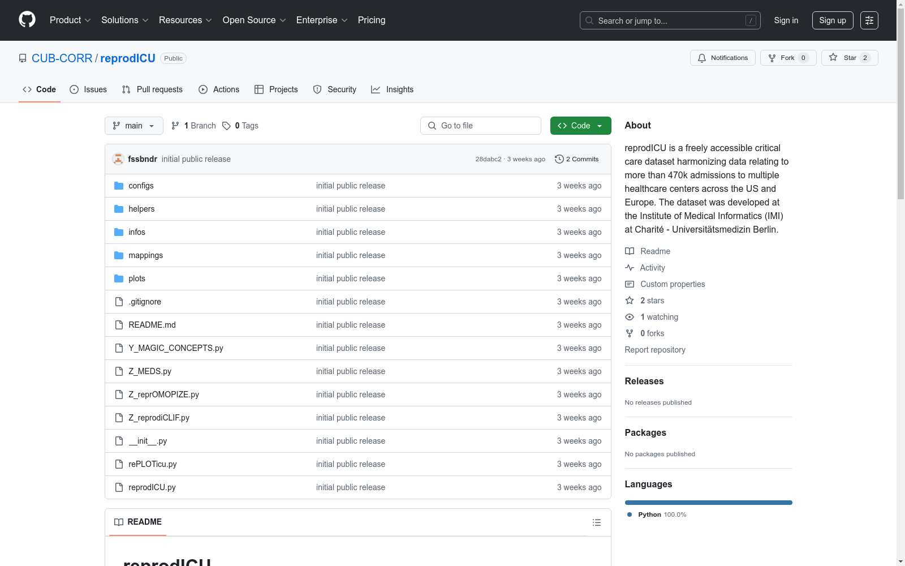Click the book icon beside Readme link

click(630, 251)
